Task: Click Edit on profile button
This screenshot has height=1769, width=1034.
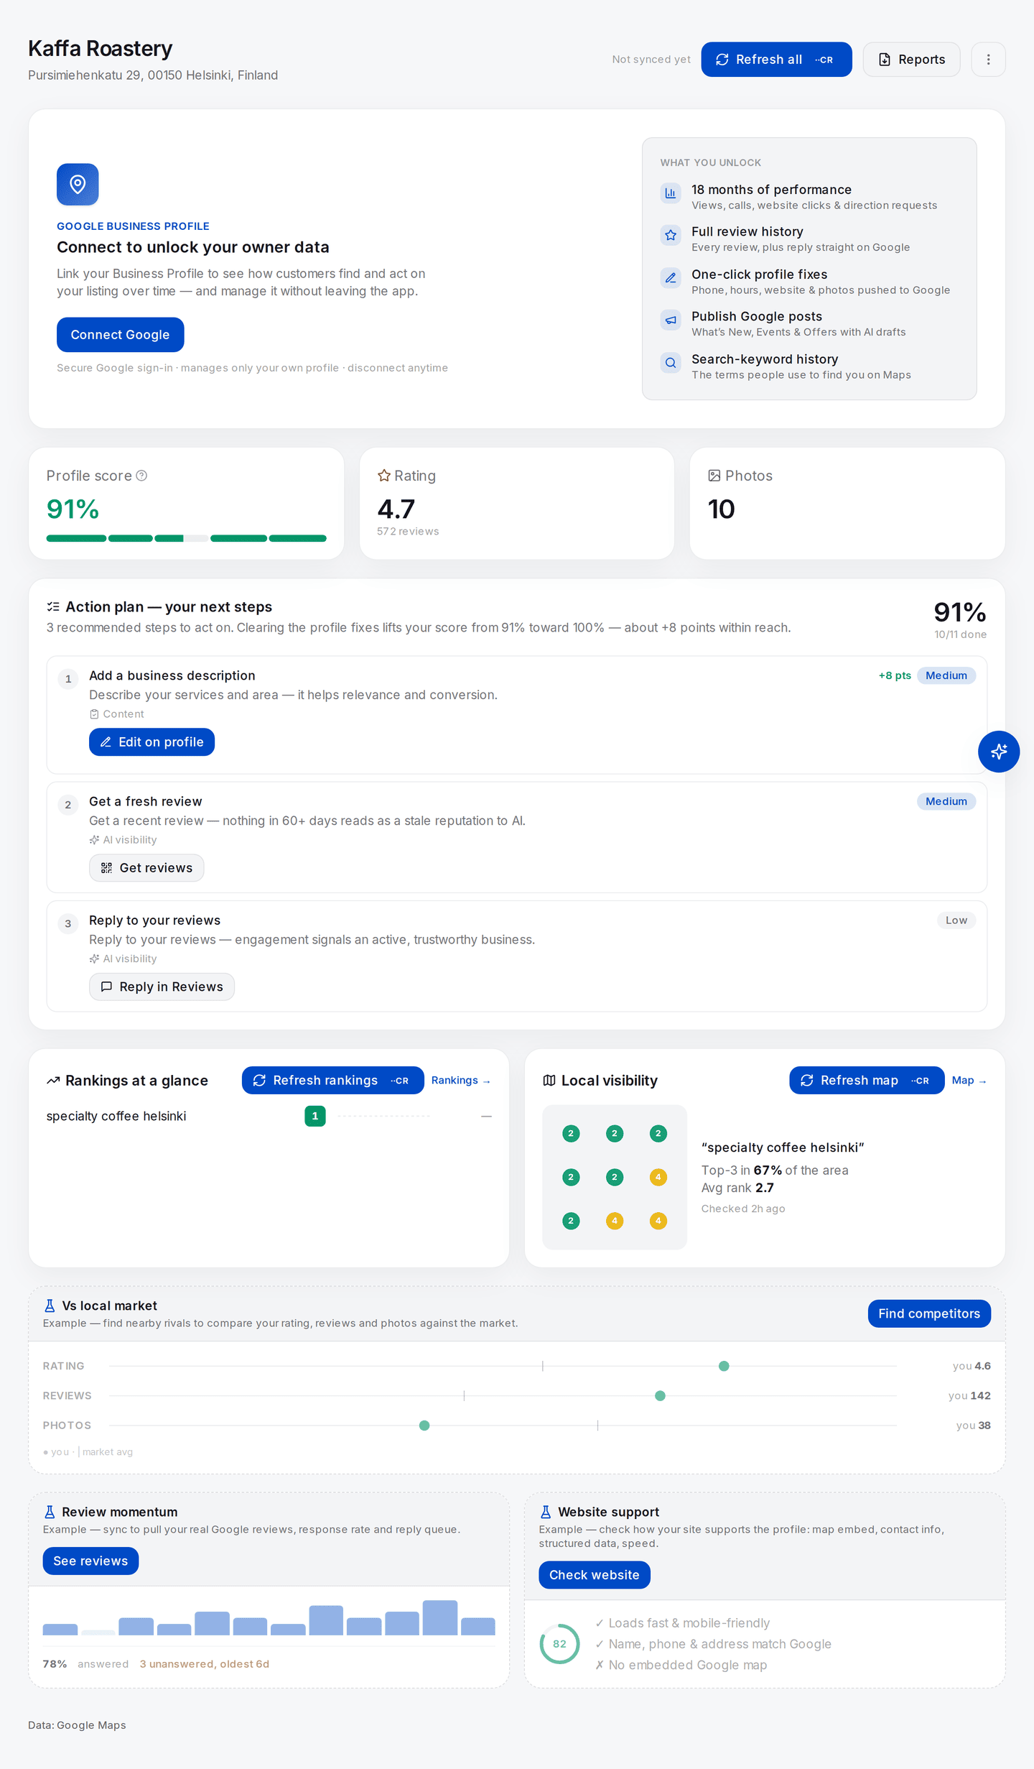Action: click(x=152, y=742)
